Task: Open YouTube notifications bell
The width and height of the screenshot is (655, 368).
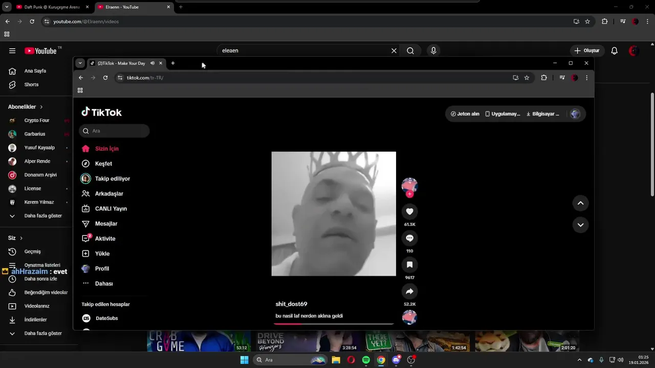Action: [x=615, y=51]
